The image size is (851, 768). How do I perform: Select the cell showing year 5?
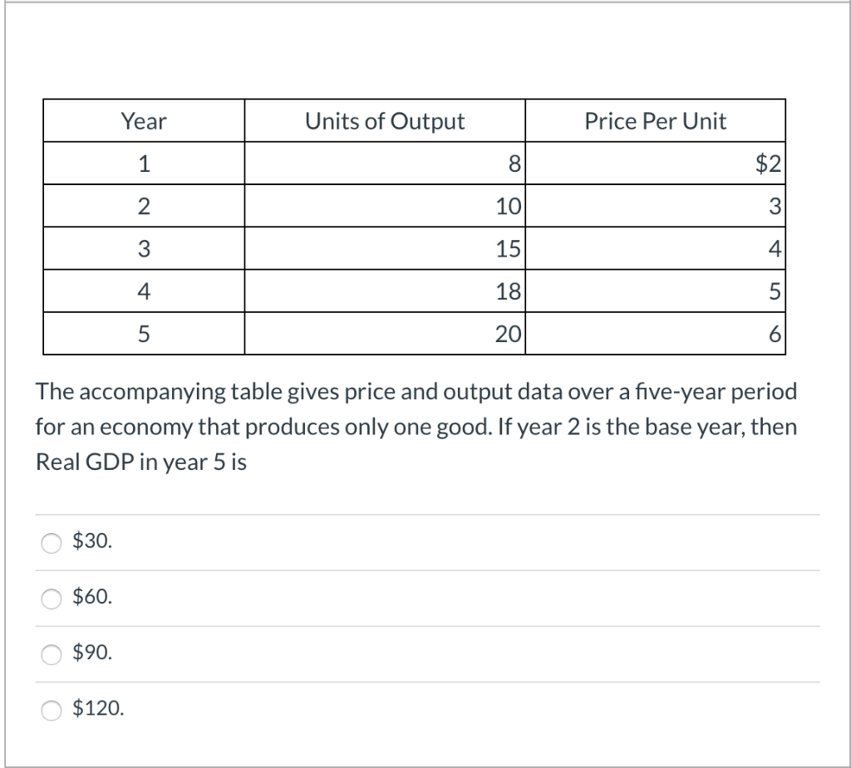tap(143, 334)
